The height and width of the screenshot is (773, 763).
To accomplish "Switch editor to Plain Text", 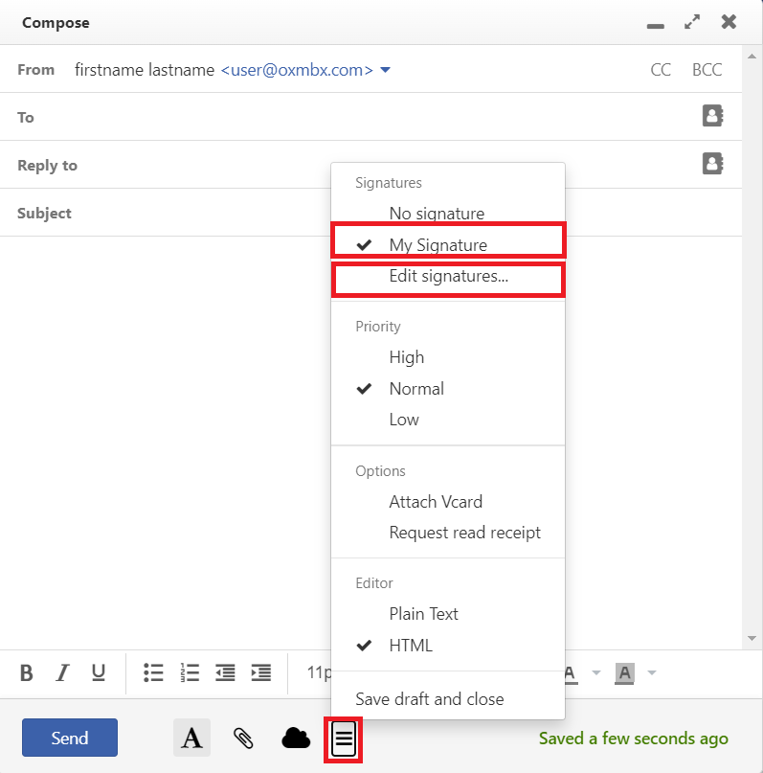I will click(x=423, y=614).
